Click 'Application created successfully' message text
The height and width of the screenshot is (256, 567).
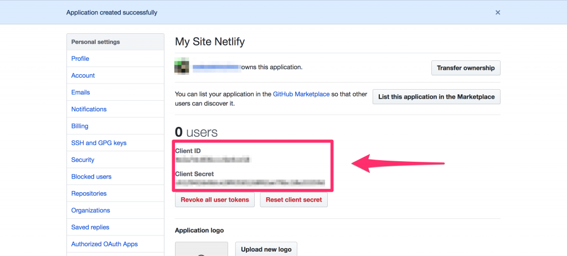pos(112,12)
